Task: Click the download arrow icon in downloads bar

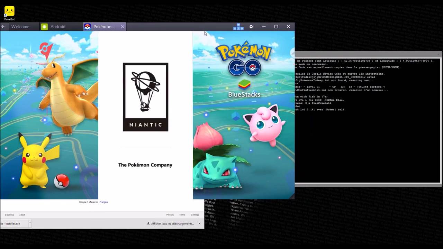Action: point(148,223)
